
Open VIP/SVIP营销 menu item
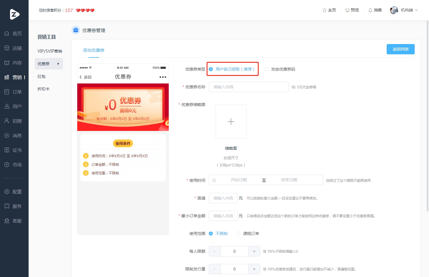coord(49,51)
